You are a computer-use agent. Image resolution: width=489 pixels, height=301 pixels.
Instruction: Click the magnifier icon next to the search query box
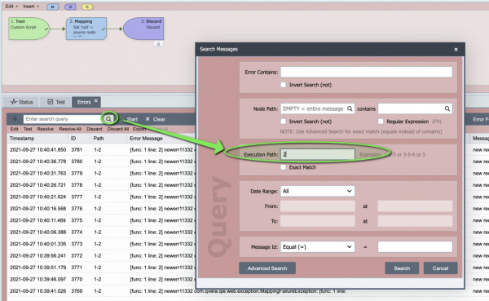tap(108, 119)
